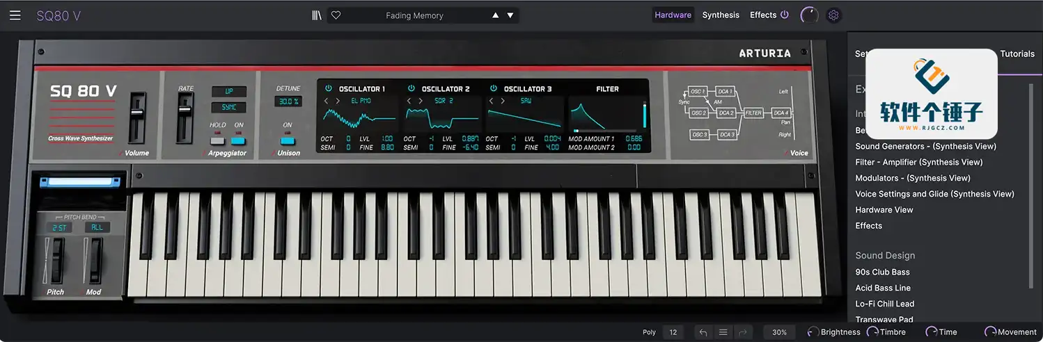
Task: Switch to the Synthesis view
Action: (x=721, y=15)
